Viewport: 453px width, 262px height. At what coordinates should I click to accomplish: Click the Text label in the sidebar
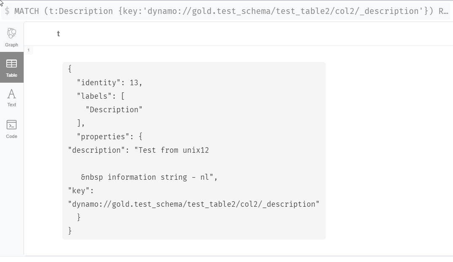11,105
